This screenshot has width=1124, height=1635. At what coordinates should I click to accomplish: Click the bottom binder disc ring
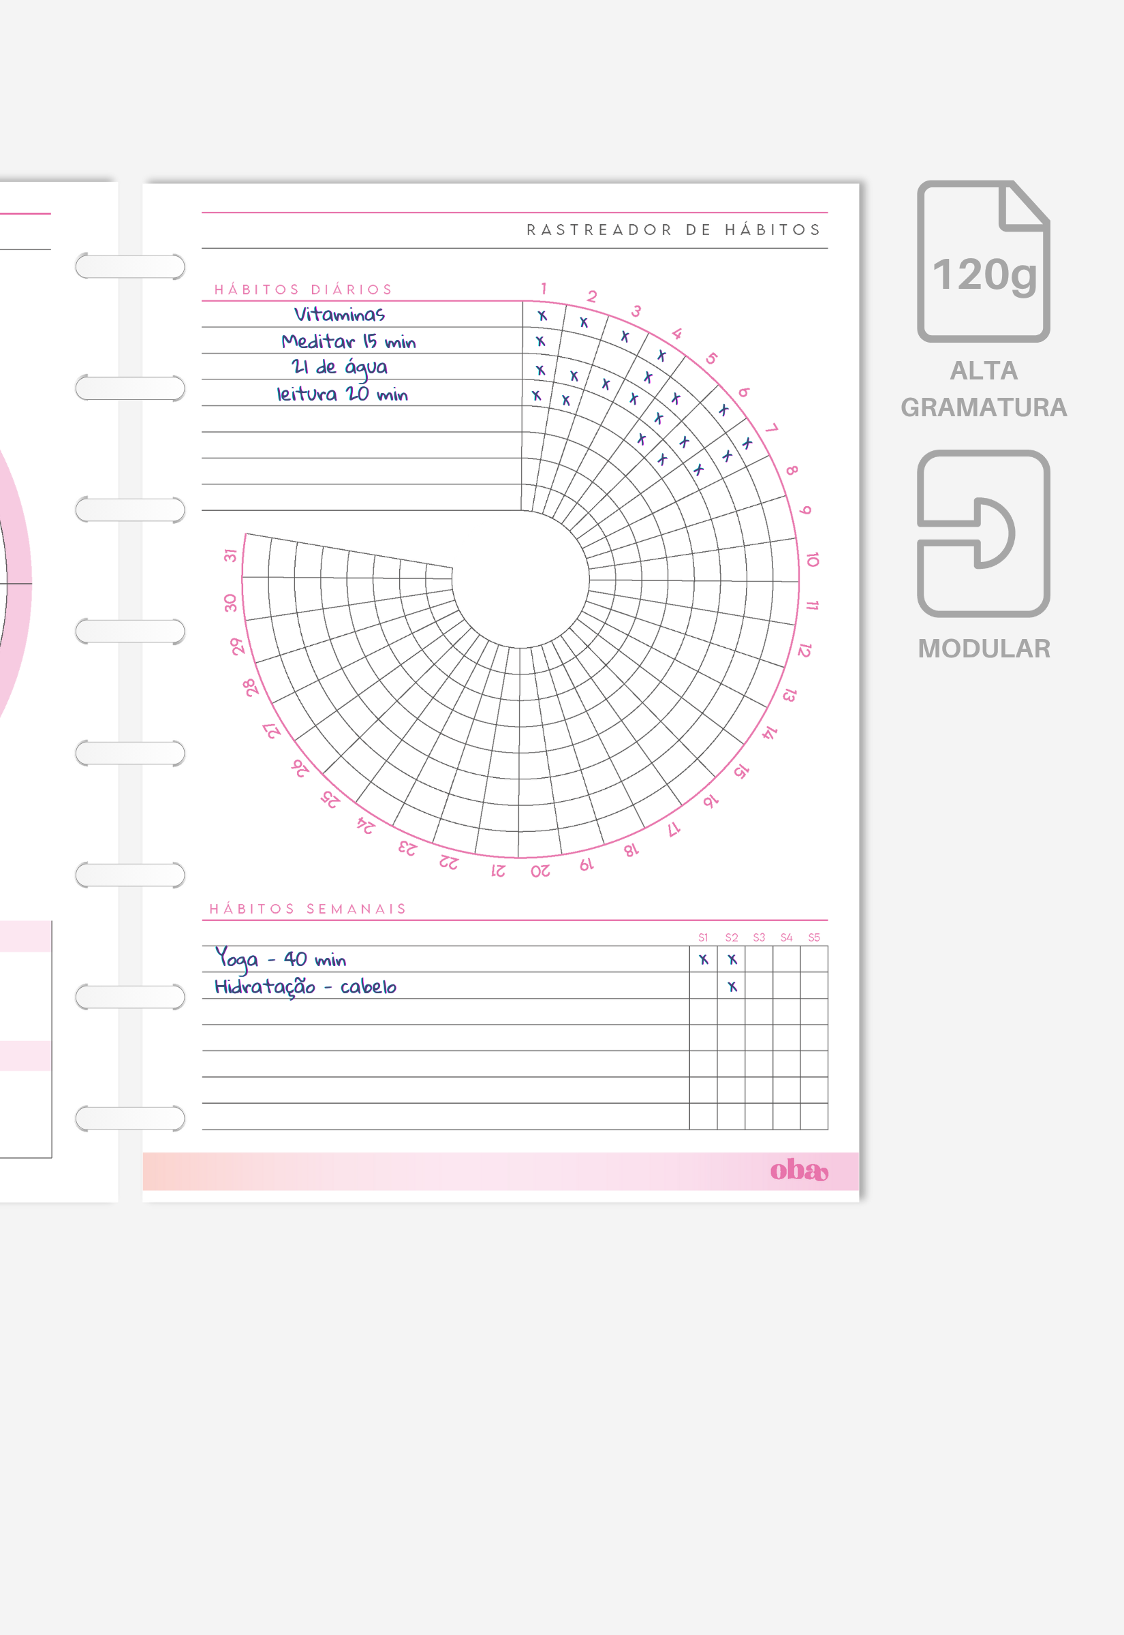click(130, 1118)
